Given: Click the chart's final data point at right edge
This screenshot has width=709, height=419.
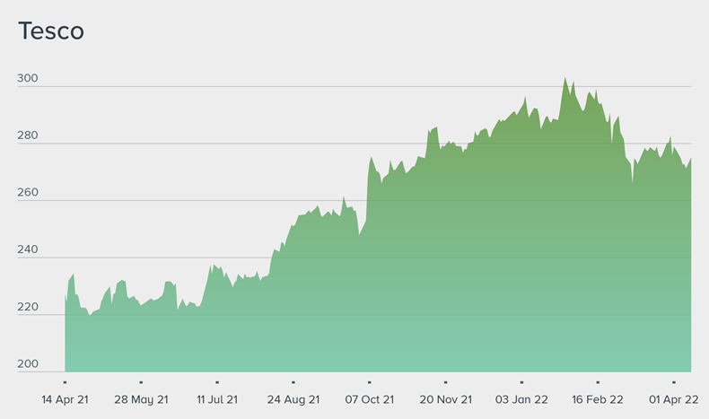Looking at the screenshot, I should 690,159.
